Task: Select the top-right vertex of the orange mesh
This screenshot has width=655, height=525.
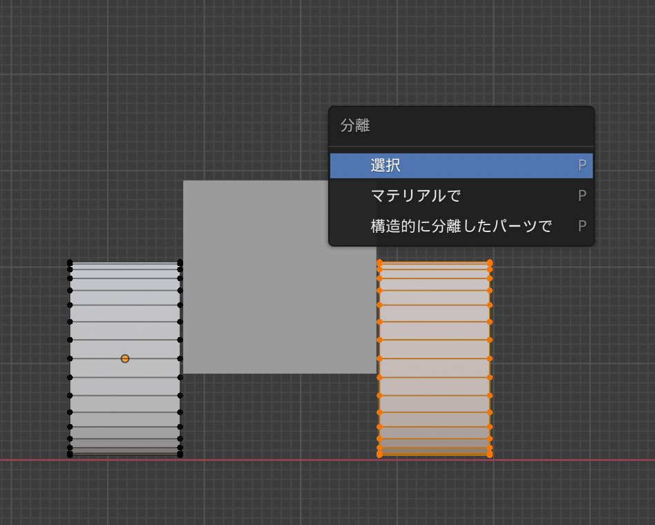Action: (x=489, y=262)
